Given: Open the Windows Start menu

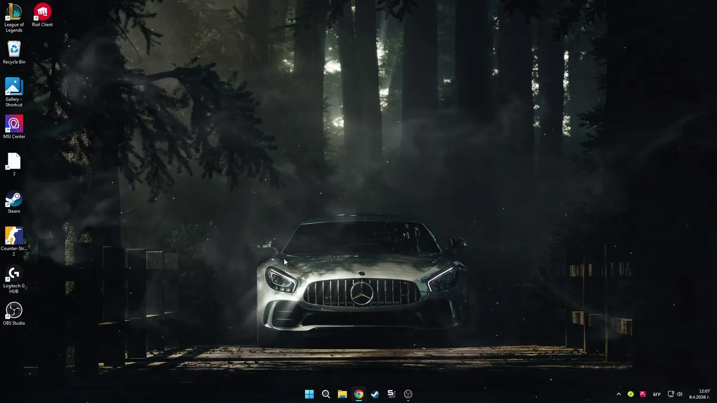Looking at the screenshot, I should click(x=309, y=394).
